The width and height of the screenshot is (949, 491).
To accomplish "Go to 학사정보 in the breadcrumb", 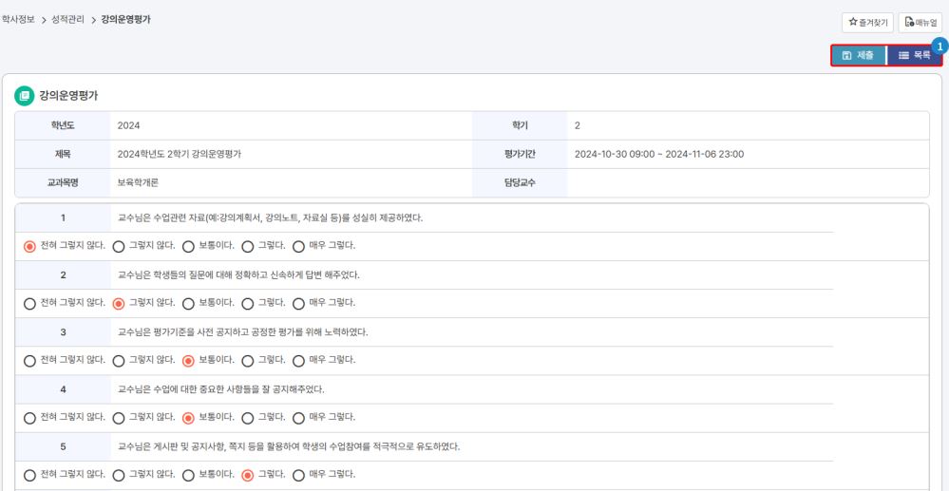I will (x=17, y=20).
